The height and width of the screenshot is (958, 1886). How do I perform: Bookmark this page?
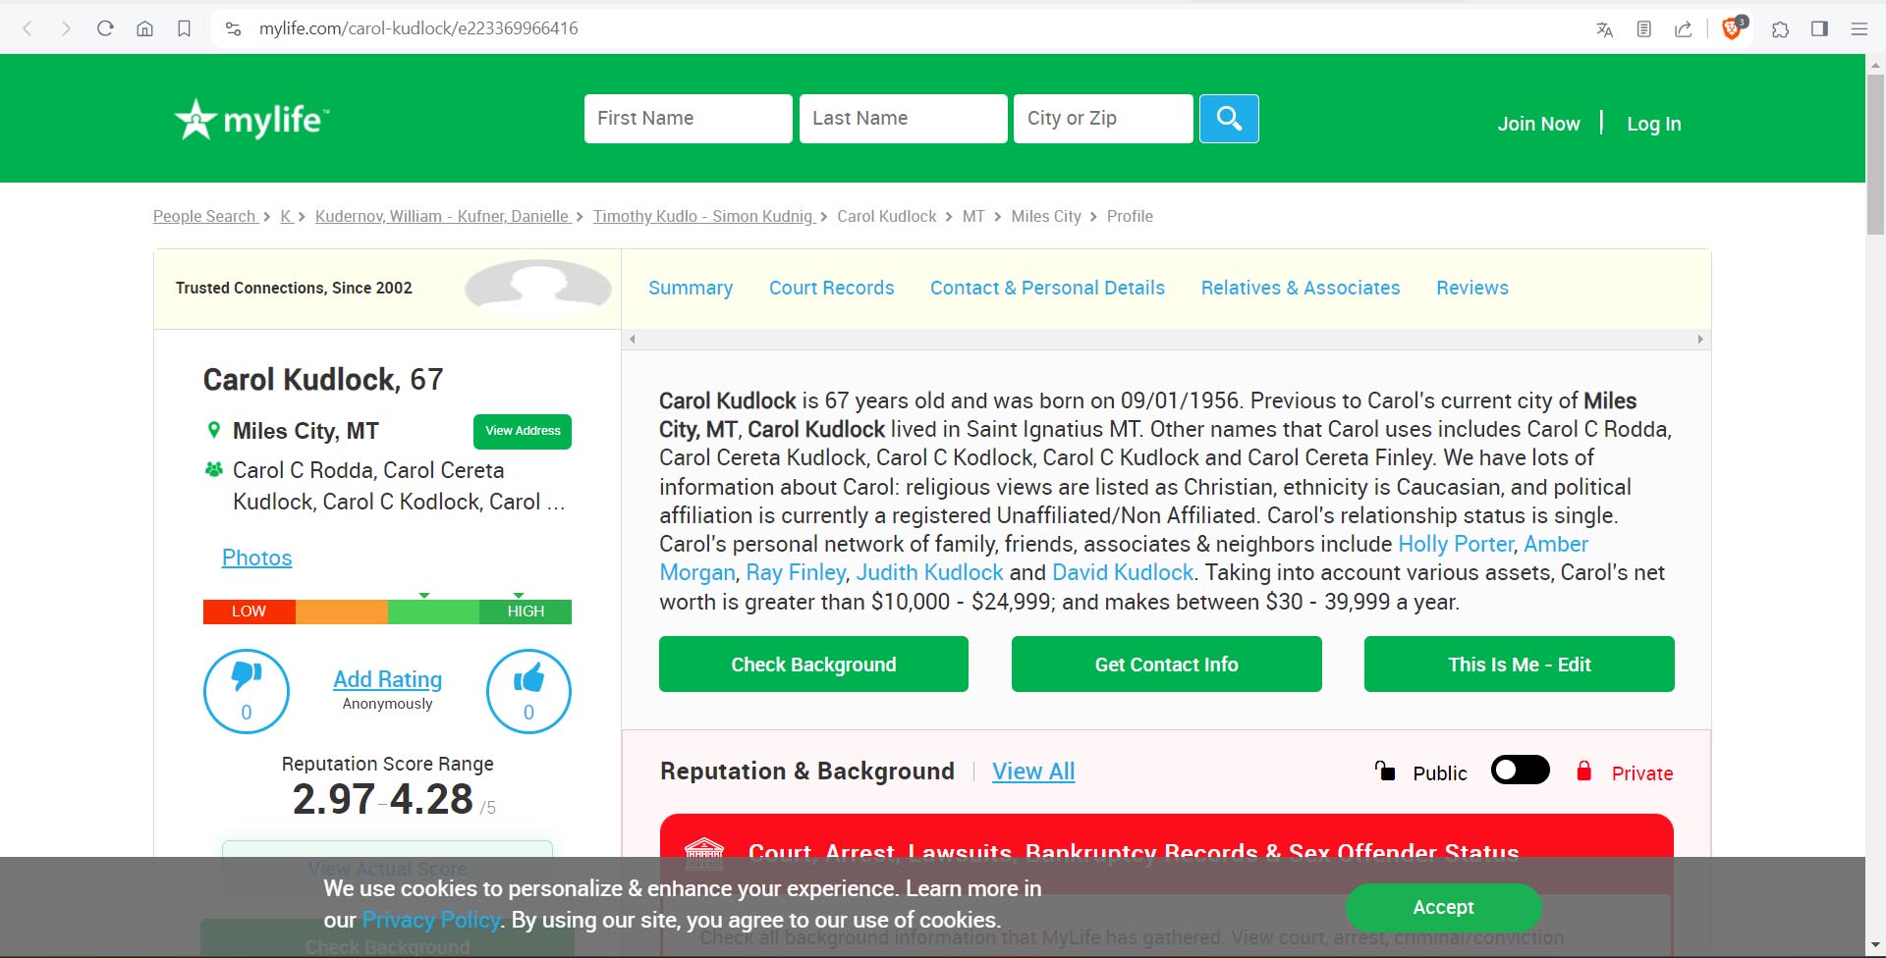click(184, 28)
